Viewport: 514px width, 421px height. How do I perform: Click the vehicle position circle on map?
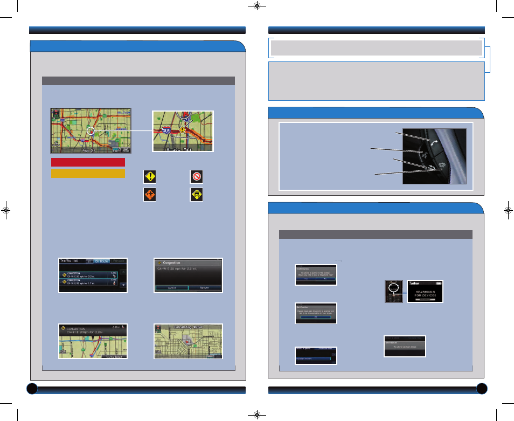pyautogui.click(x=91, y=131)
